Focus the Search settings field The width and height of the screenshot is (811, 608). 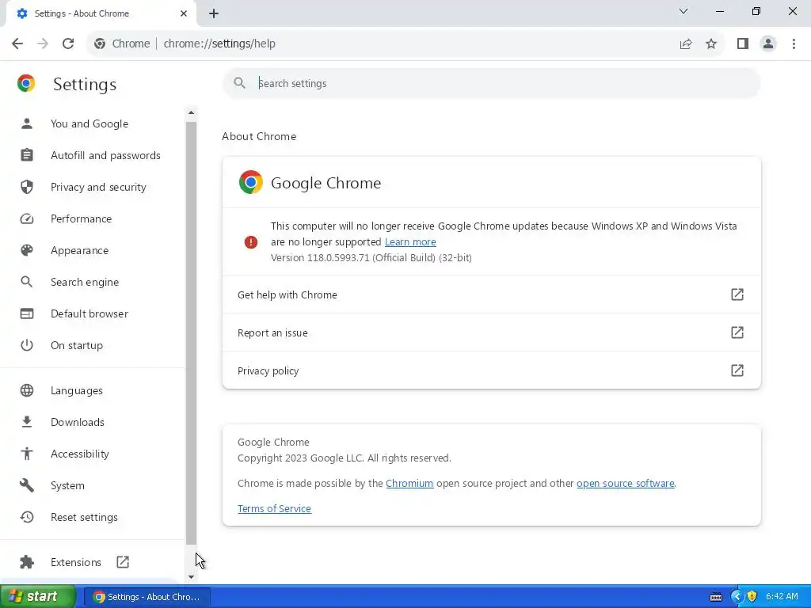491,83
